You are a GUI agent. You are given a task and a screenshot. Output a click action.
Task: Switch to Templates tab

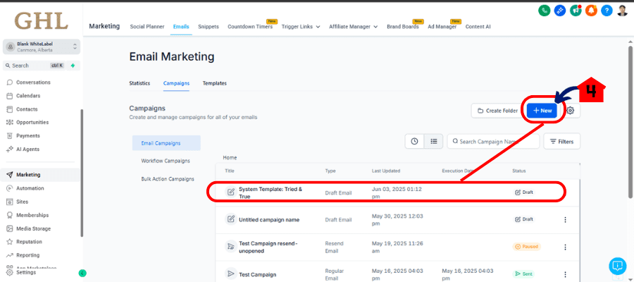(x=215, y=83)
